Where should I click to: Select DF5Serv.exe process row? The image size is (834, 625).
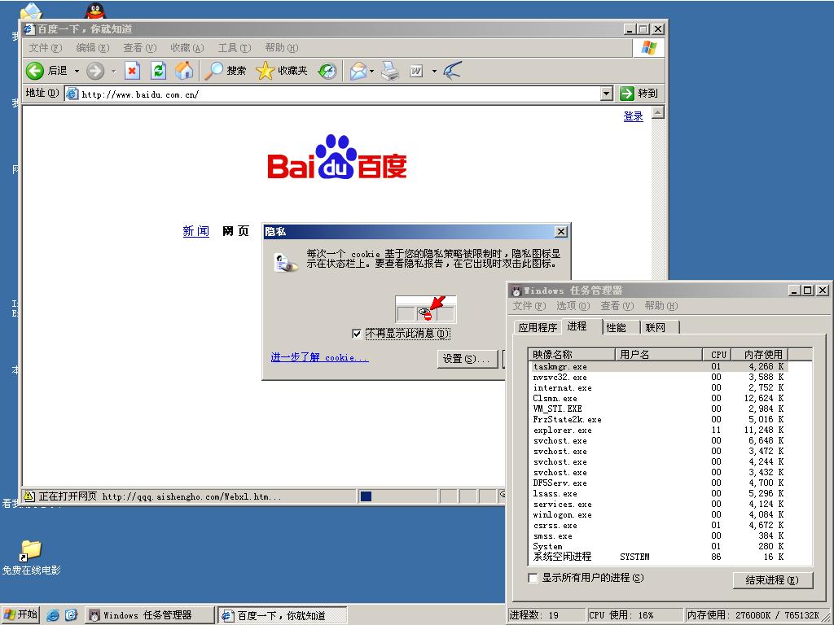click(658, 483)
